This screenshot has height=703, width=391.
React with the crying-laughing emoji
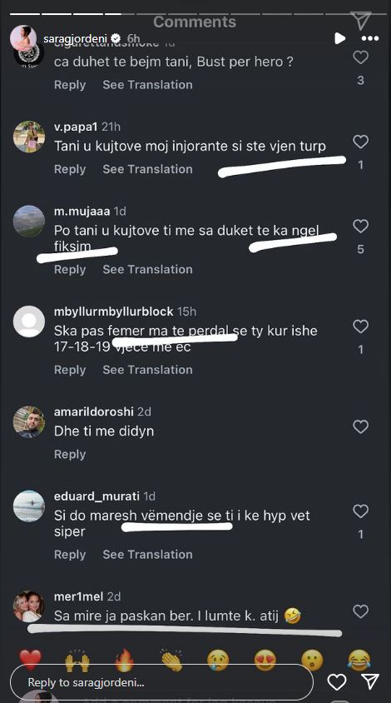359,660
